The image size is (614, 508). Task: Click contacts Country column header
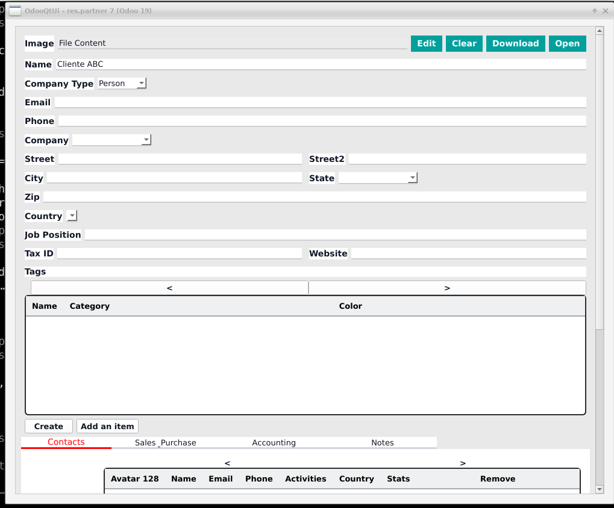(356, 479)
